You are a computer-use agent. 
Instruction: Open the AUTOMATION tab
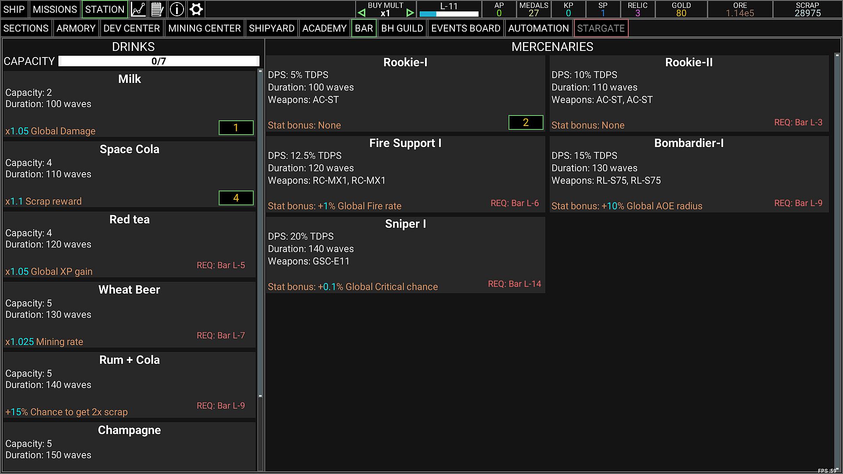(x=538, y=29)
